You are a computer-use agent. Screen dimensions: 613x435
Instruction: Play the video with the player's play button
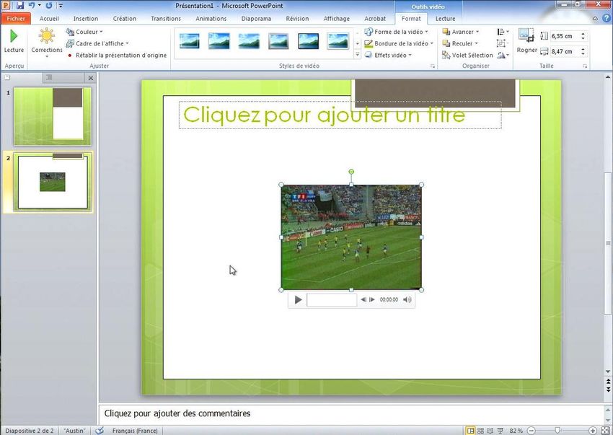click(298, 299)
